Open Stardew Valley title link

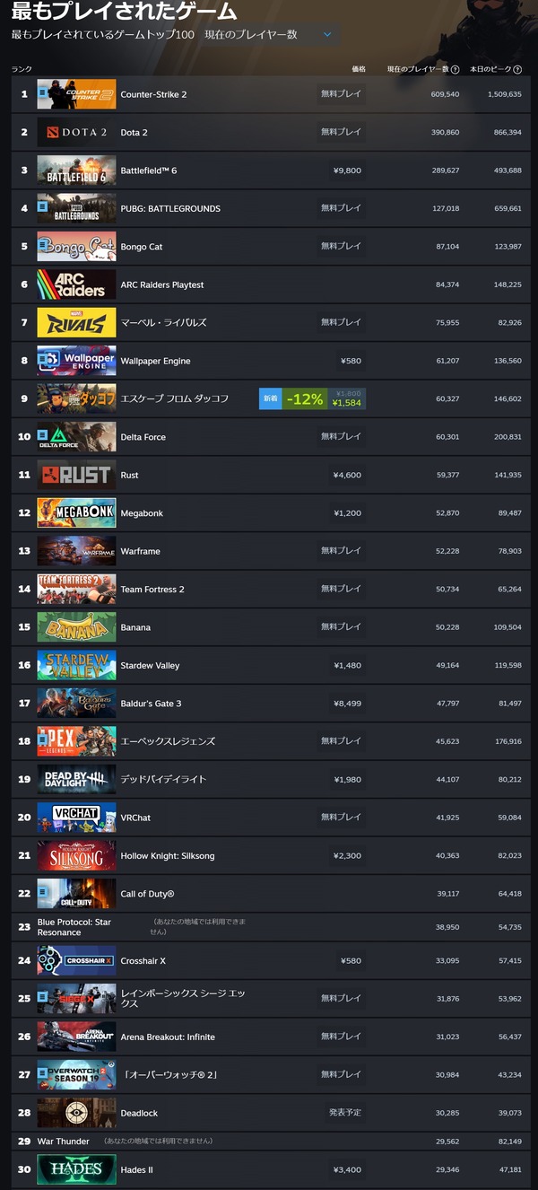pyautogui.click(x=150, y=665)
